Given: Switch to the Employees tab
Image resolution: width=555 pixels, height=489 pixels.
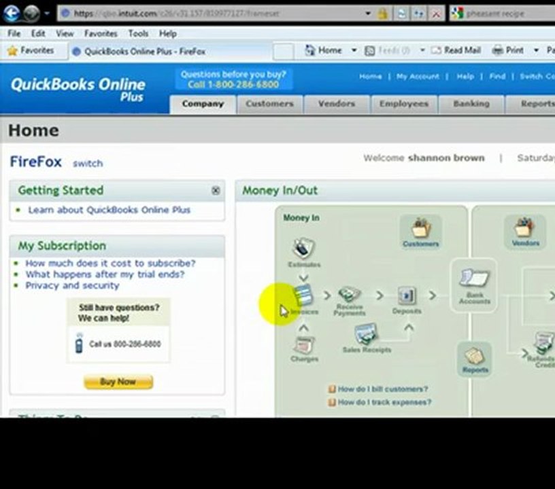Looking at the screenshot, I should 404,104.
